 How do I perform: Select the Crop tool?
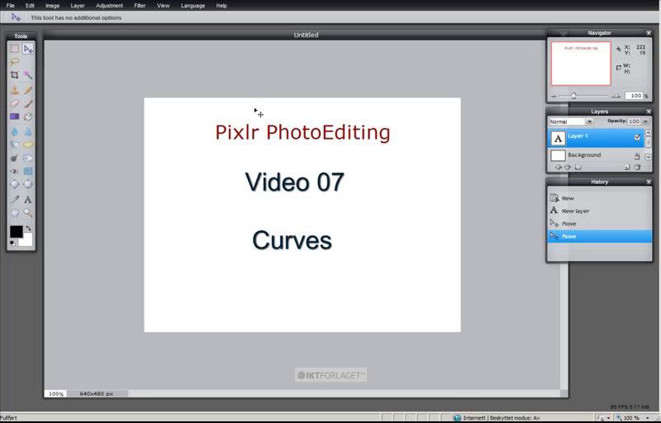click(x=14, y=75)
